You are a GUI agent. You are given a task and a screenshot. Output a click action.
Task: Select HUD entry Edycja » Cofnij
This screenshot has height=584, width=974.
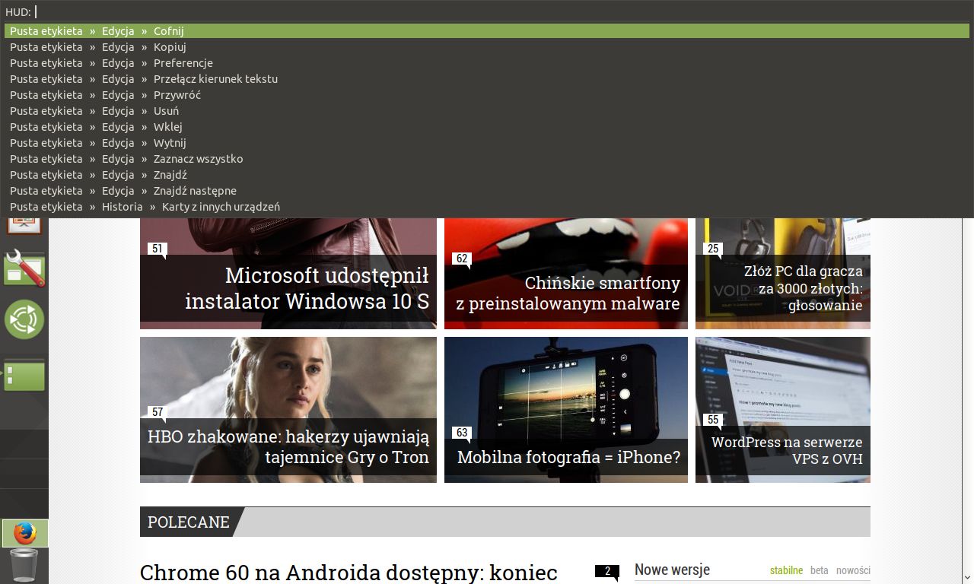(487, 31)
